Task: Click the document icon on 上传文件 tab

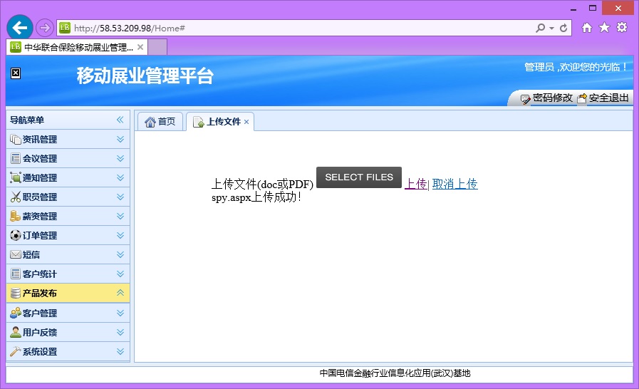Action: pyautogui.click(x=199, y=122)
